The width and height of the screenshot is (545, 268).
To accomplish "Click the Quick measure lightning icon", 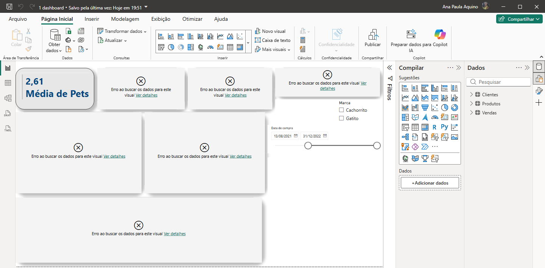I will tap(303, 49).
